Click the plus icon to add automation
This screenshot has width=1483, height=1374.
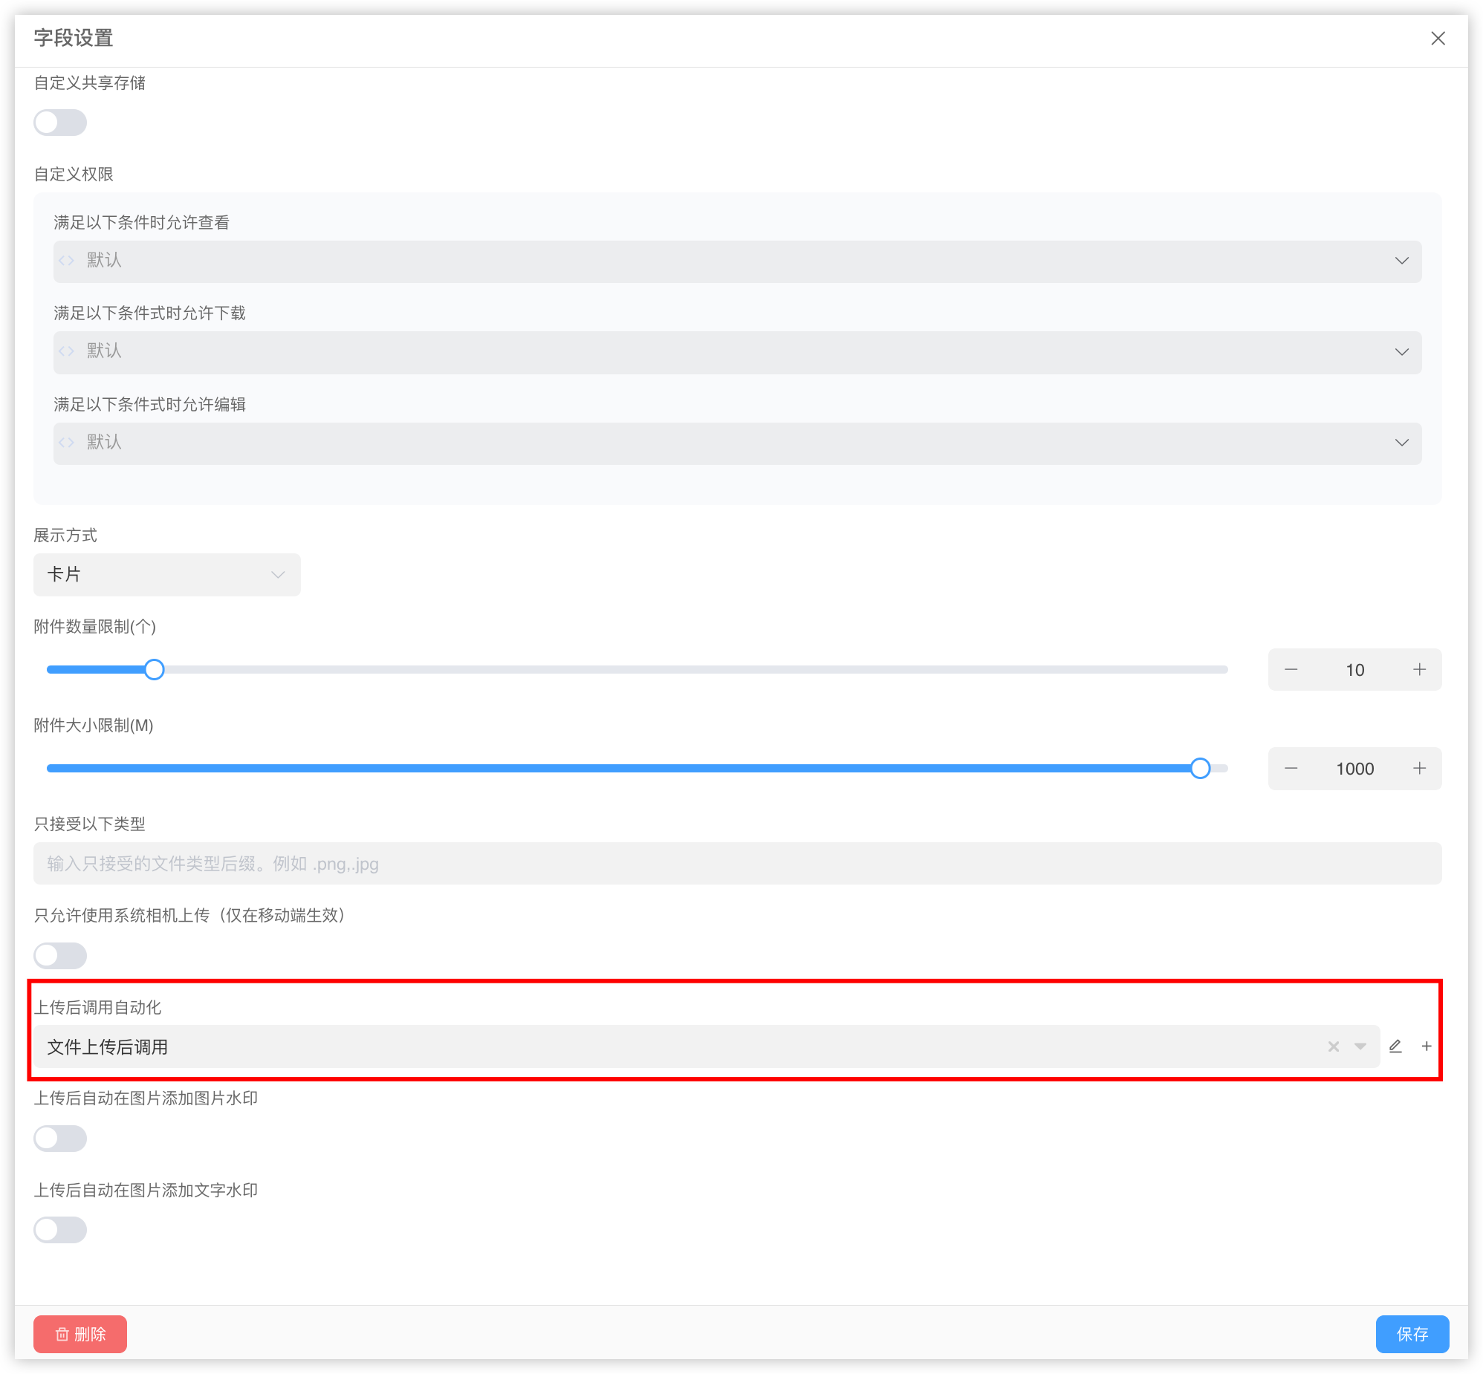1427,1046
